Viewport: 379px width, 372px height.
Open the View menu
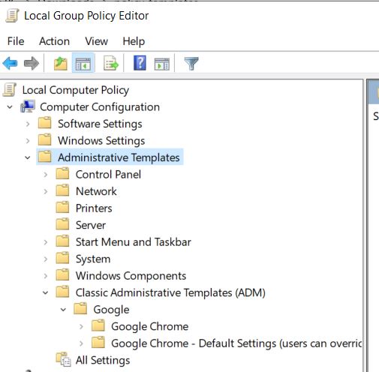pos(96,41)
